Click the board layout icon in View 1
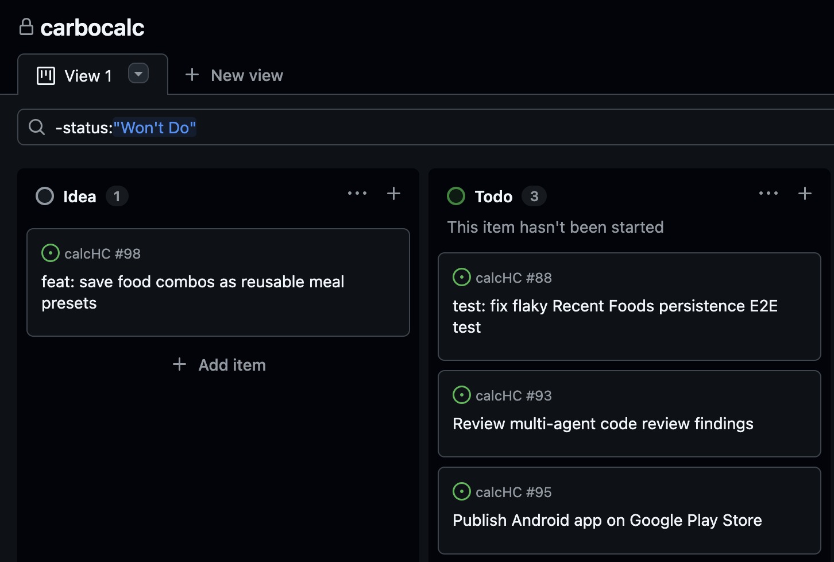This screenshot has height=562, width=834. pos(46,76)
